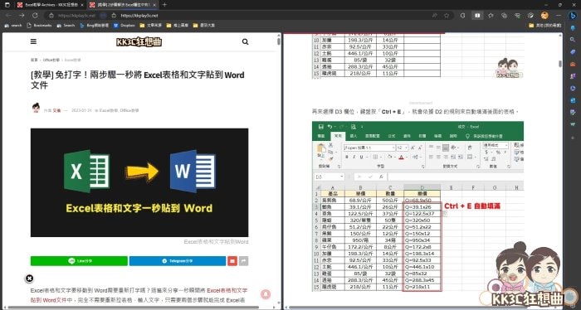This screenshot has width=581, height=310.
Task: Toggle the split screen toolbar button
Action: tap(477, 16)
